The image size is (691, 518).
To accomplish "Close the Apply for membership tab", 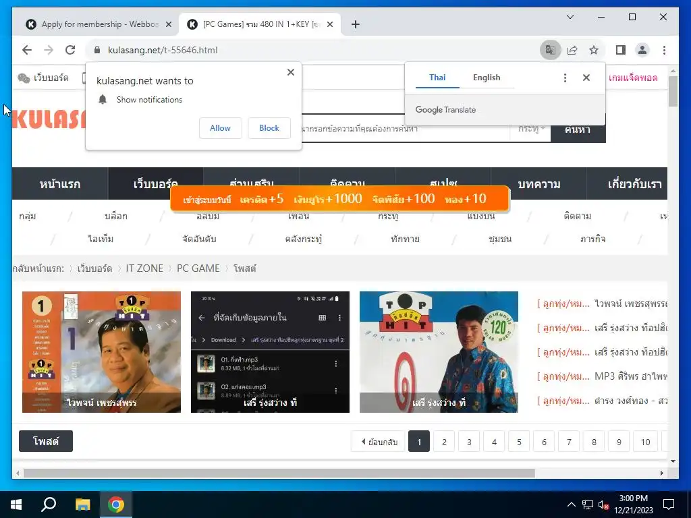I will [x=168, y=24].
